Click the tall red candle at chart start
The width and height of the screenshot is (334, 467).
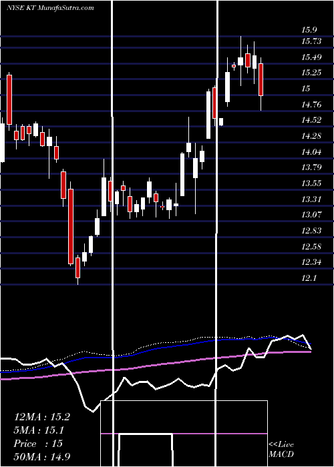point(9,100)
